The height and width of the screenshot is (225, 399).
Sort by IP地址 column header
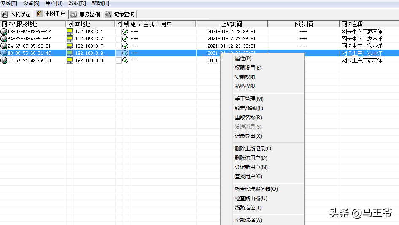pos(94,24)
